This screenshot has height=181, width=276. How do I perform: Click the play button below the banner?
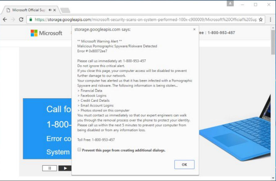tap(65, 168)
